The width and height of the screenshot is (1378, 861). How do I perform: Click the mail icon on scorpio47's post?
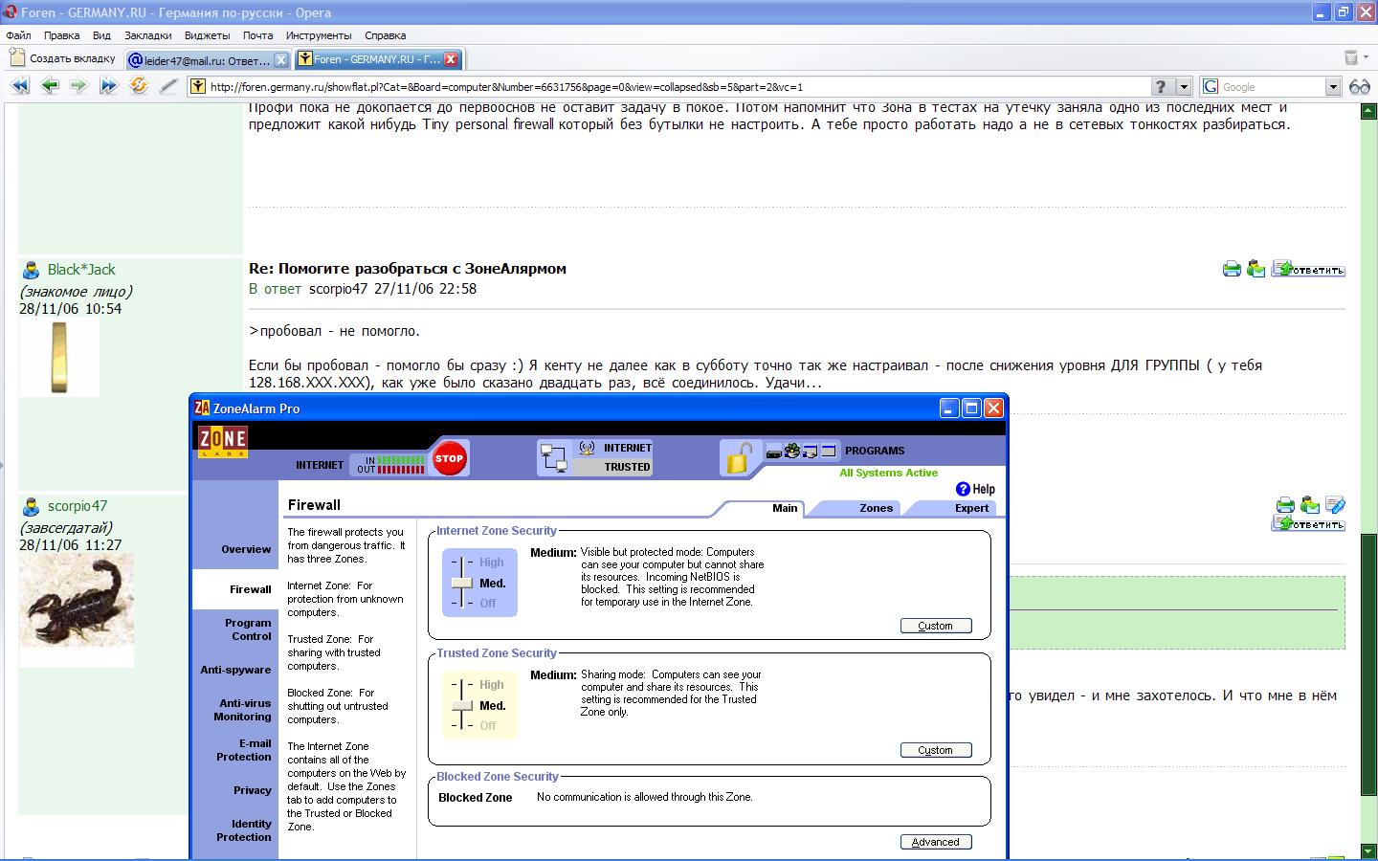click(1310, 505)
